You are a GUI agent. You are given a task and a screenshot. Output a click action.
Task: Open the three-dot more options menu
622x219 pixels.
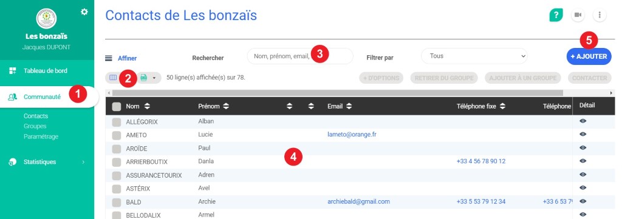click(600, 15)
